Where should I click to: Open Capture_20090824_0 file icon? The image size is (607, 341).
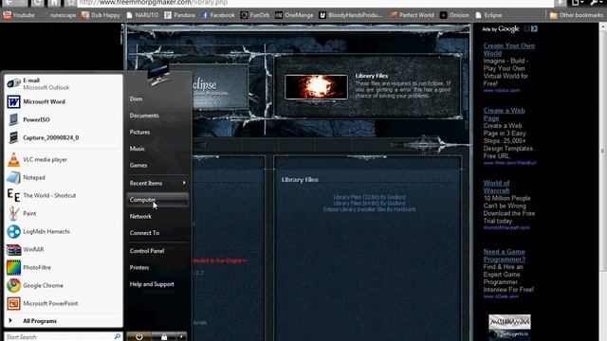(x=13, y=137)
